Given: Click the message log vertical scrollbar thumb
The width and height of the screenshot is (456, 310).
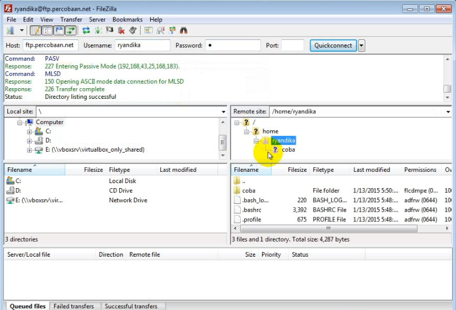Looking at the screenshot, I should [x=447, y=89].
